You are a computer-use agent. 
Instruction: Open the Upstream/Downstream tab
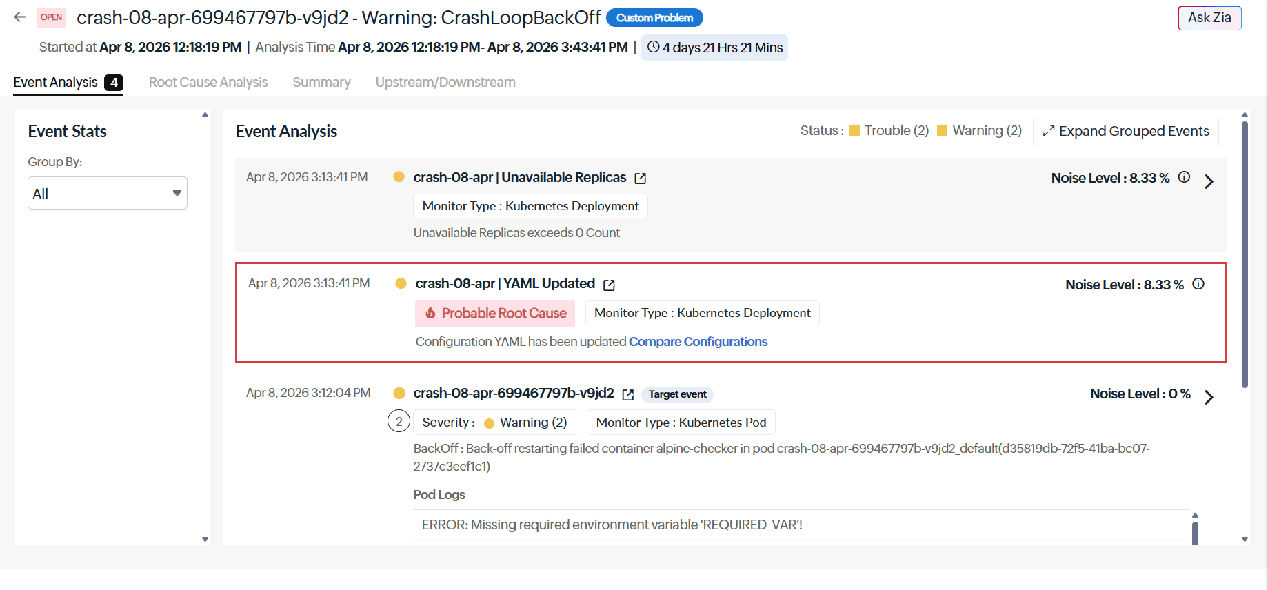tap(445, 82)
